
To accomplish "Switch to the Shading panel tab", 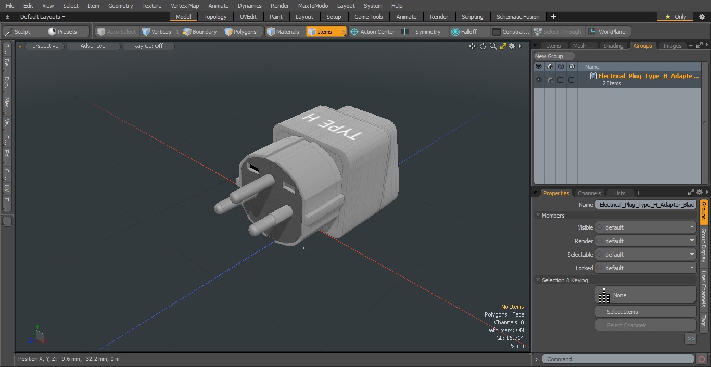I will point(613,46).
